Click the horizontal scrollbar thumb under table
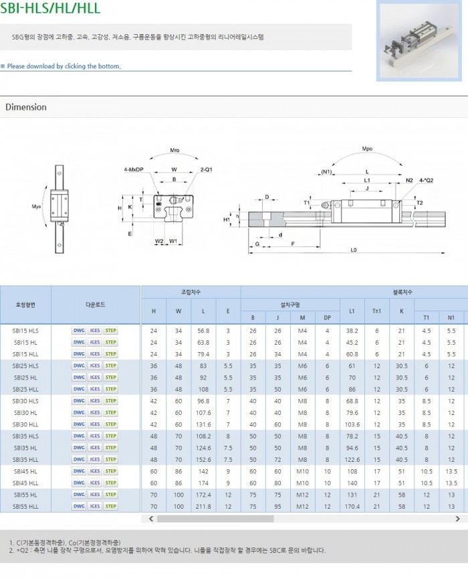The height and width of the screenshot is (579, 468). pyautogui.click(x=215, y=519)
